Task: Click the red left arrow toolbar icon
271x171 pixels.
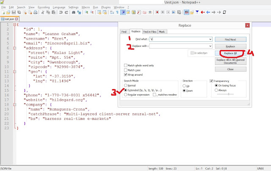Action: click(x=203, y=12)
